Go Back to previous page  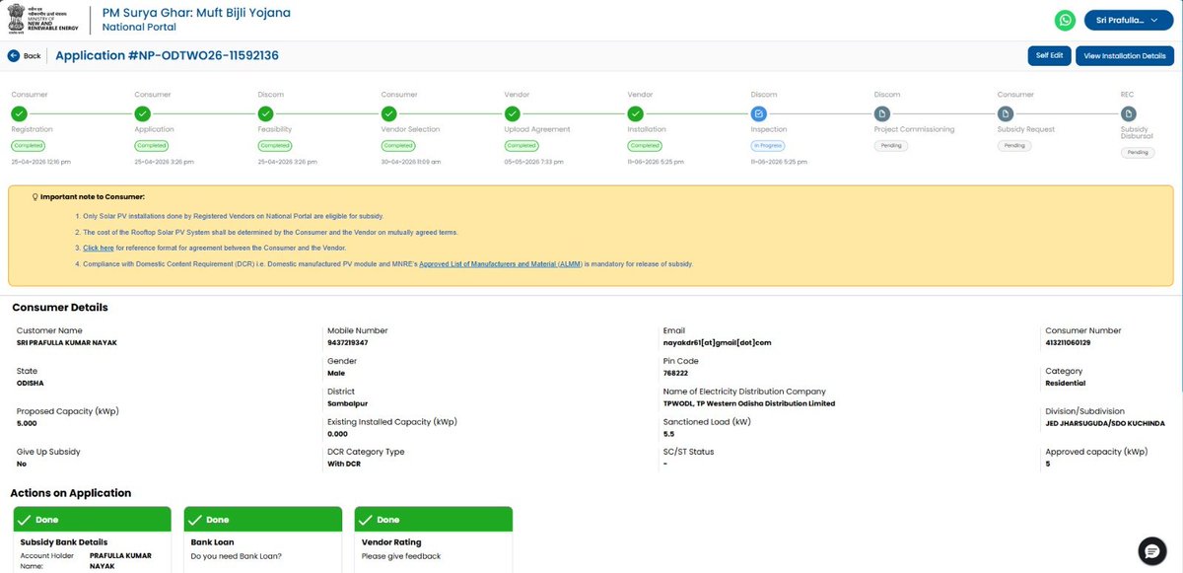[25, 56]
